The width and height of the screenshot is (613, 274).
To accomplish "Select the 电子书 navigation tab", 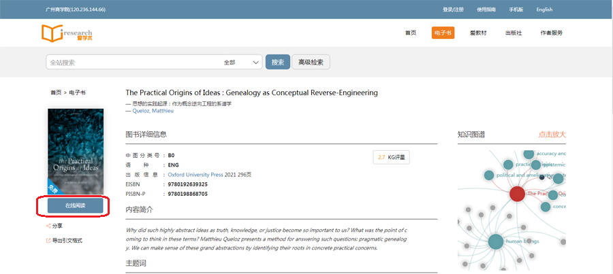I will coord(443,33).
